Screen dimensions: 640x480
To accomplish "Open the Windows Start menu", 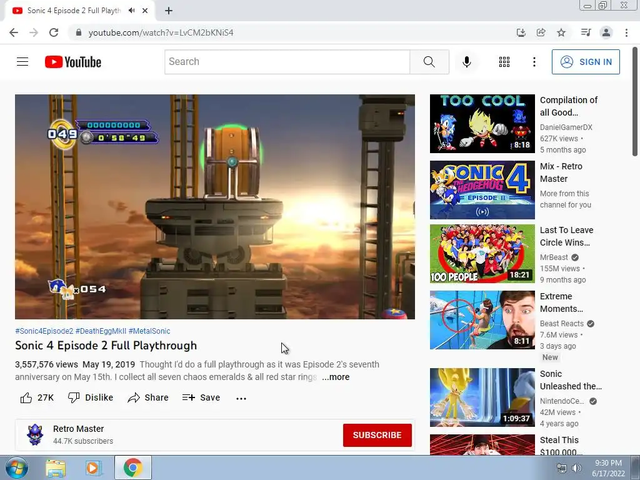I will pyautogui.click(x=16, y=467).
